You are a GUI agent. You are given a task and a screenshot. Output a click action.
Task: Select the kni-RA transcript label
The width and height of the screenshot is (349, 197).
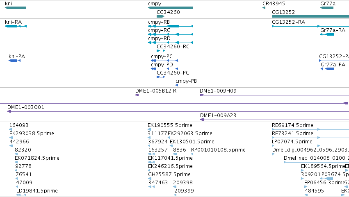pyautogui.click(x=14, y=22)
